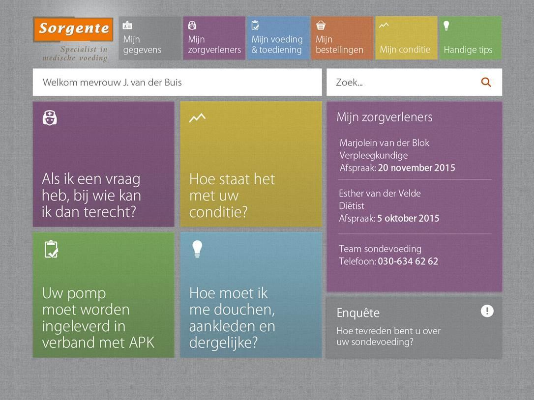This screenshot has width=534, height=400.
Task: Select caregiver Marjolein van der Blok
Action: point(384,143)
